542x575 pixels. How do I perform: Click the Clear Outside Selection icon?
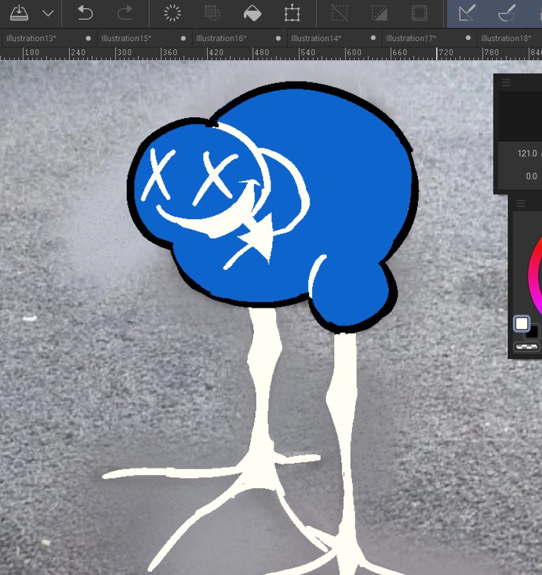(x=212, y=13)
